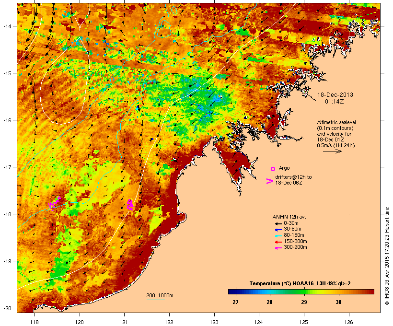The width and height of the screenshot is (393, 326).
Task: Click the colorbar tick label 28
Action: pyautogui.click(x=270, y=302)
